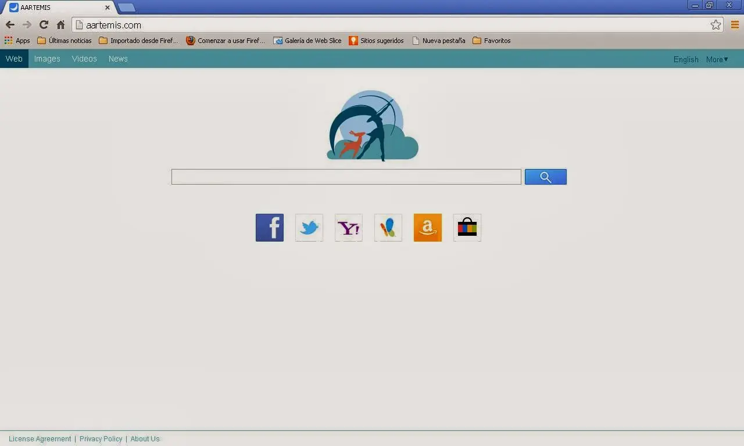Open a new browser tab

pyautogui.click(x=127, y=8)
